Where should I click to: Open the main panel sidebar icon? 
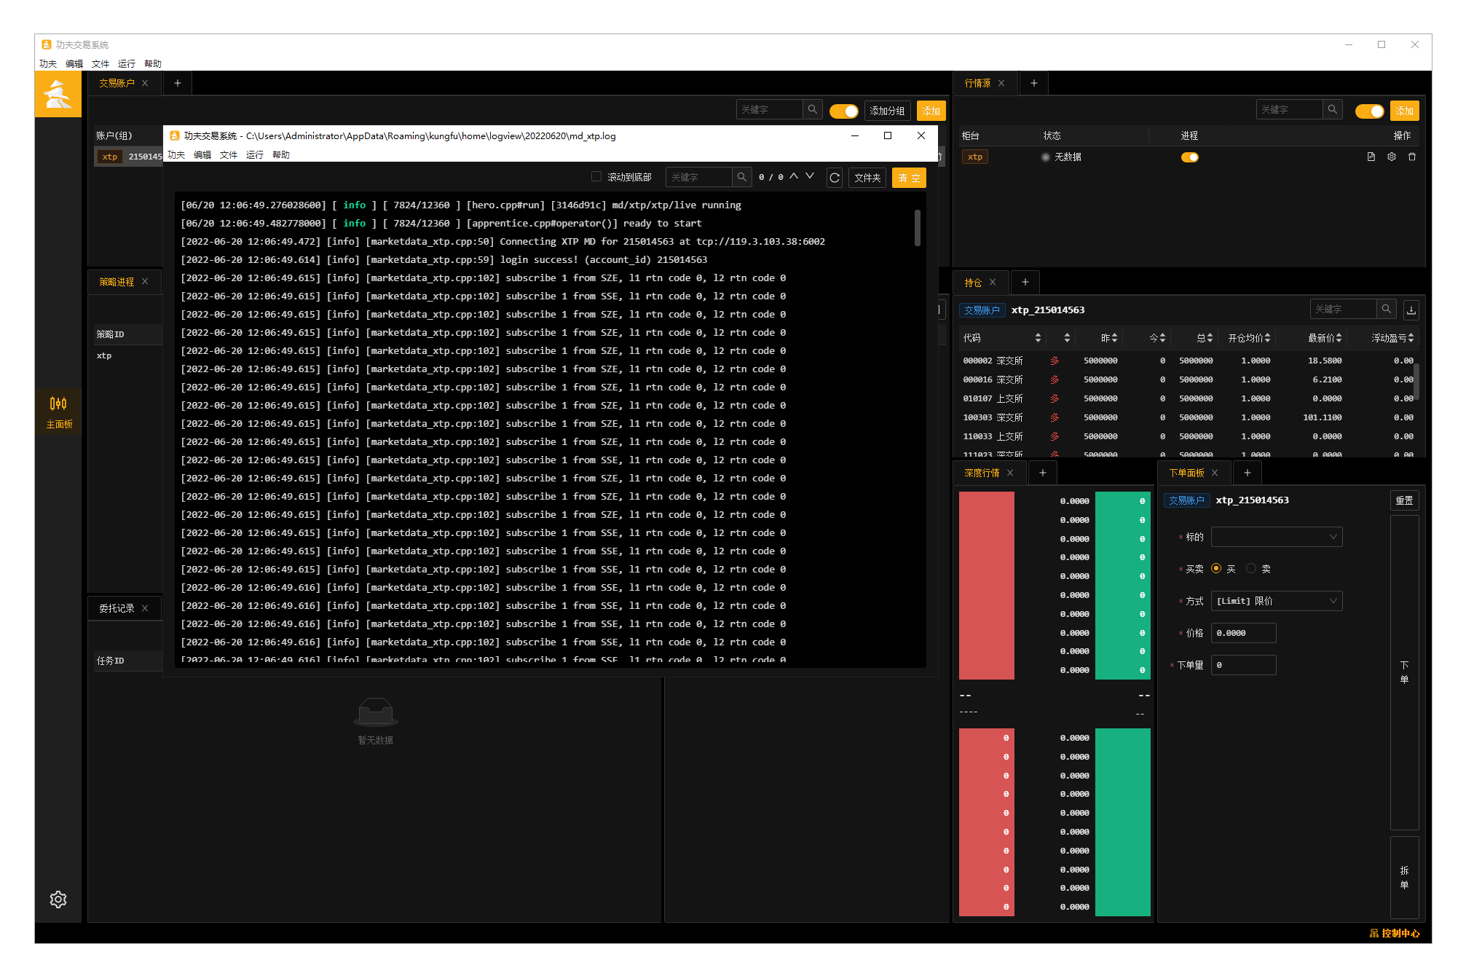click(58, 412)
